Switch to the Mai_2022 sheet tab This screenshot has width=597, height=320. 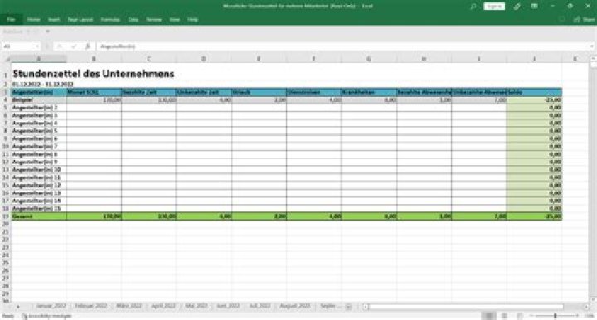(197, 306)
